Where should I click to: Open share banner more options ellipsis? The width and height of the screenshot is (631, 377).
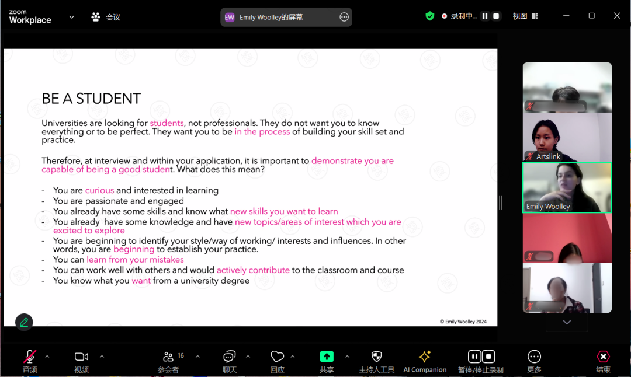pos(344,17)
